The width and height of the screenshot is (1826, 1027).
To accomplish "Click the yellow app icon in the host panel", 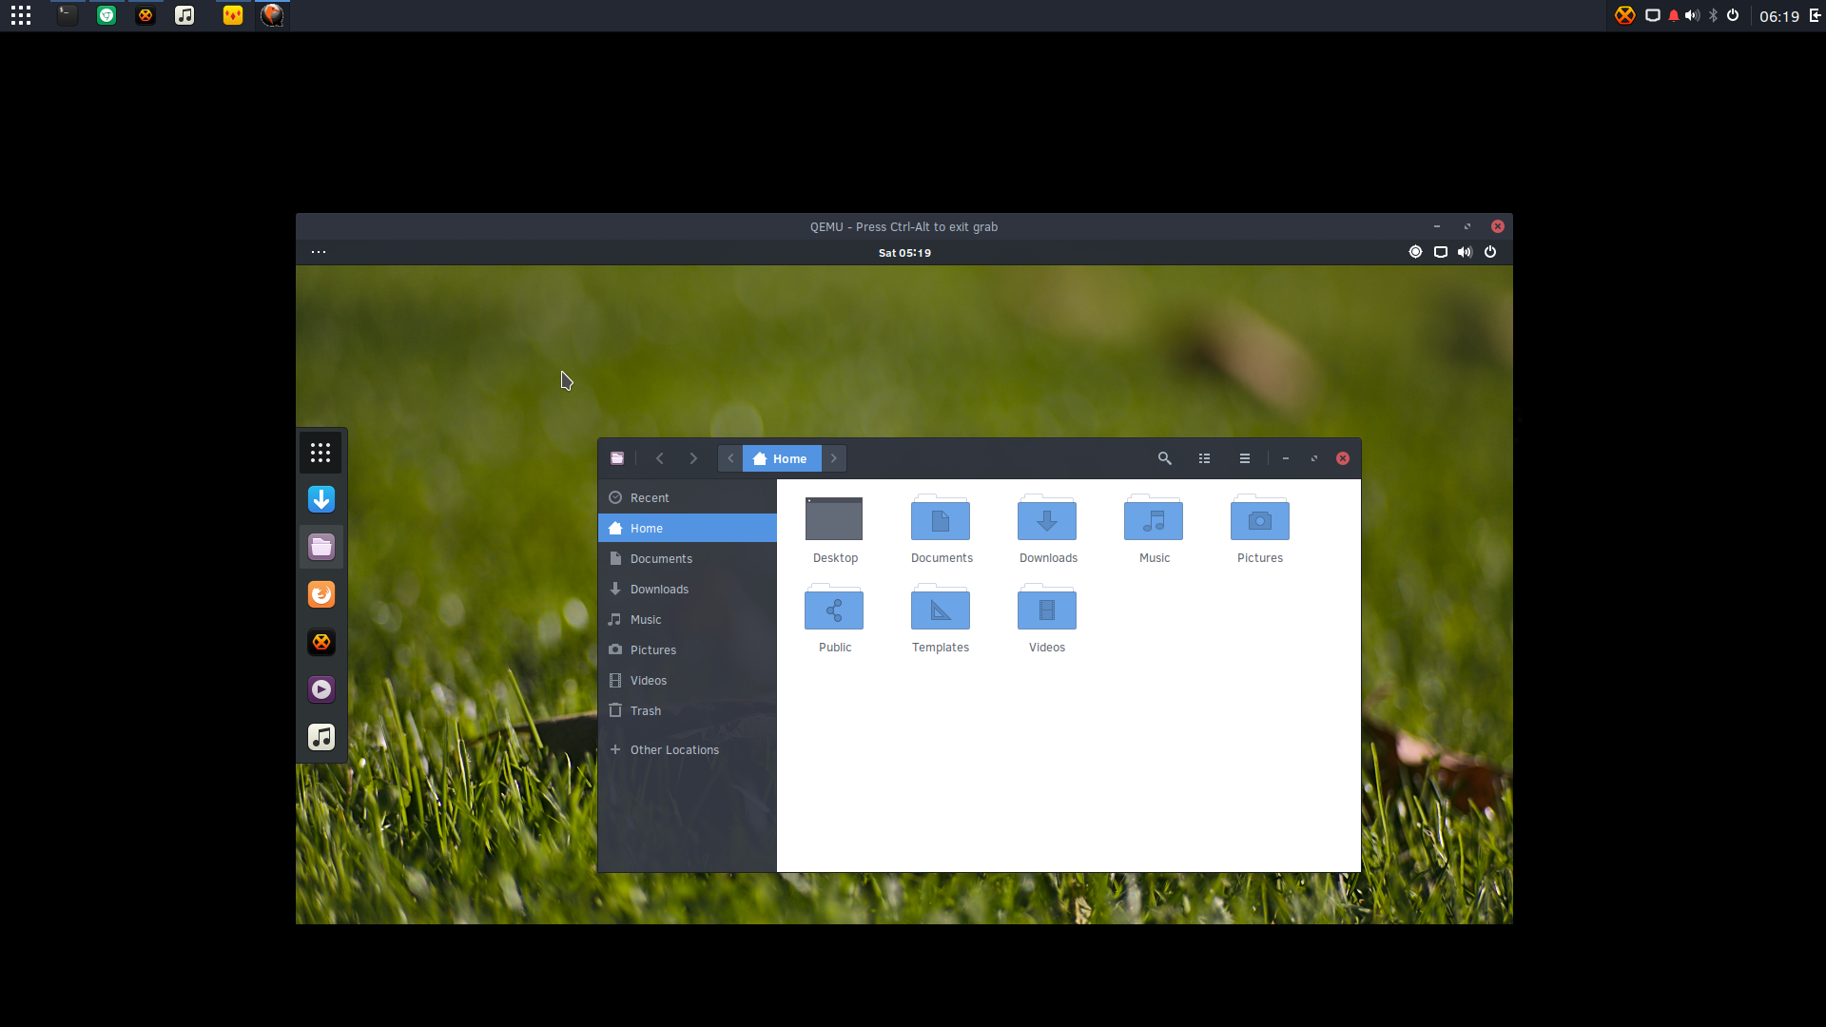I will click(233, 15).
